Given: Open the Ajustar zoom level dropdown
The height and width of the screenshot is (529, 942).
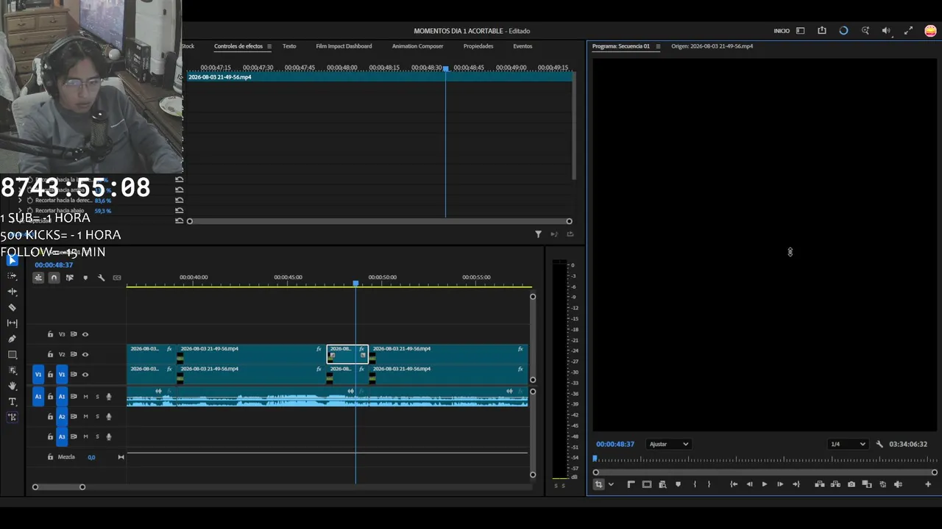Looking at the screenshot, I should tap(668, 444).
